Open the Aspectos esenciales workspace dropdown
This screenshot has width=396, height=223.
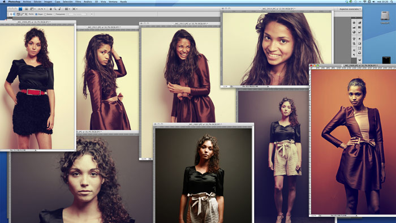(350, 9)
